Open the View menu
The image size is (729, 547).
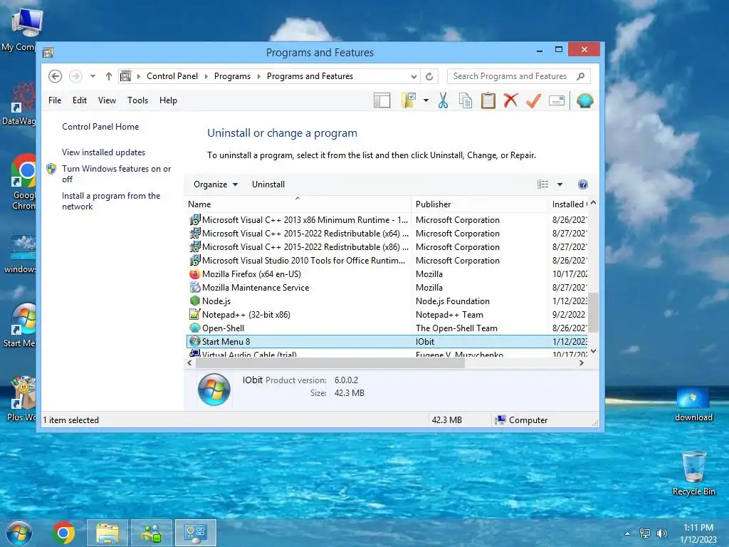coord(107,100)
